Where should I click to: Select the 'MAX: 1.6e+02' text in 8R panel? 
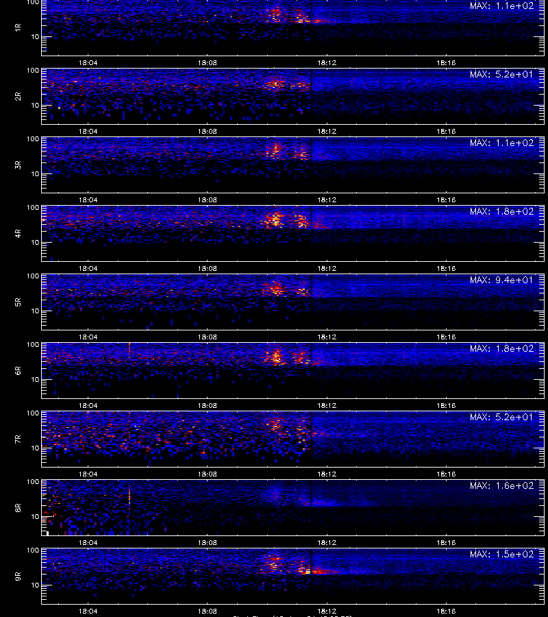pyautogui.click(x=501, y=485)
